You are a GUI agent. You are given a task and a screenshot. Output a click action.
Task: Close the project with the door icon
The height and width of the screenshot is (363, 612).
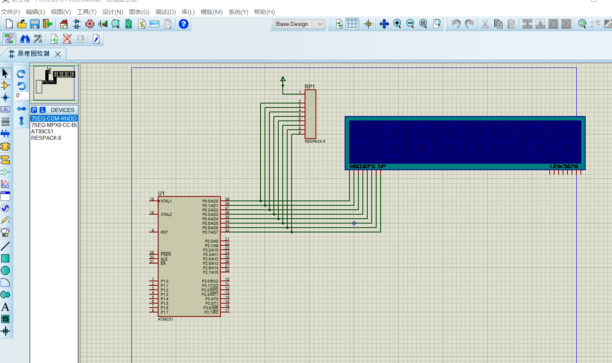tap(48, 24)
